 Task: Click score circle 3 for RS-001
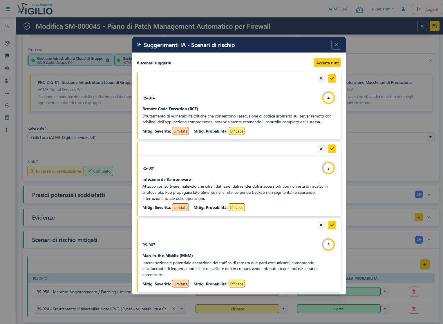[x=328, y=168]
